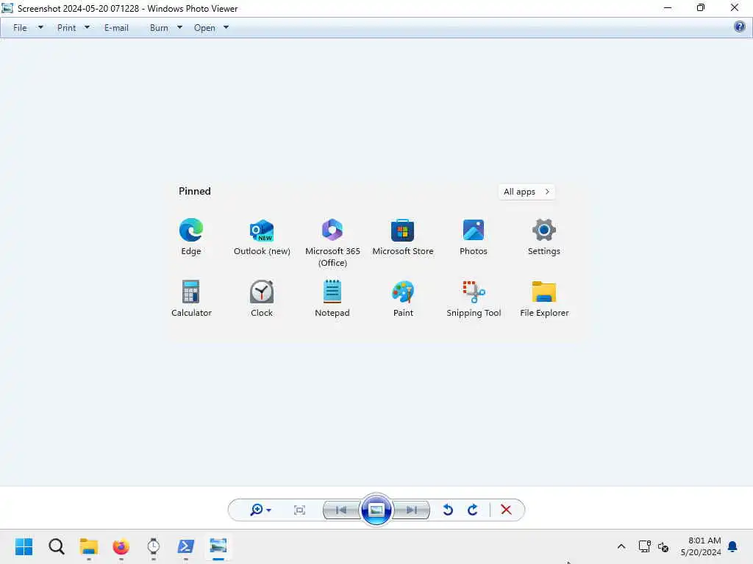
Task: Minimize the Photo Viewer window
Action: click(x=668, y=7)
